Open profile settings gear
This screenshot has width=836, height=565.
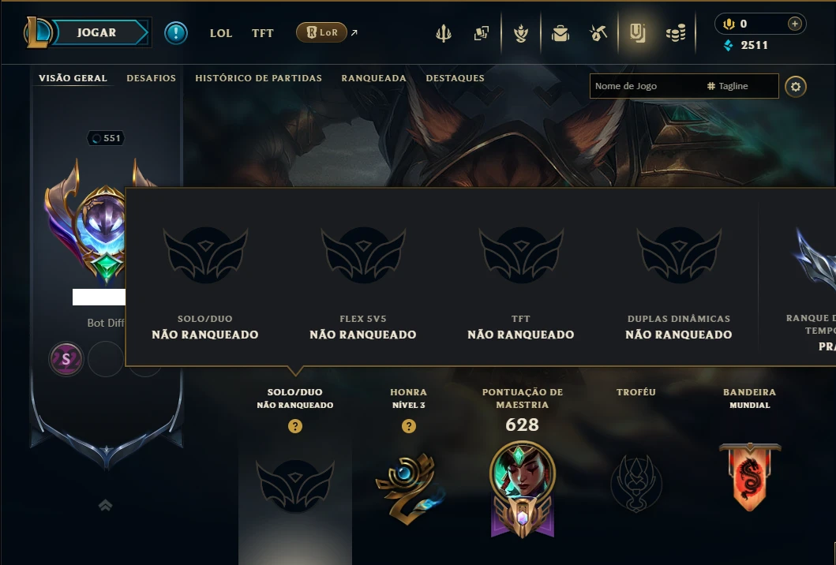[796, 86]
